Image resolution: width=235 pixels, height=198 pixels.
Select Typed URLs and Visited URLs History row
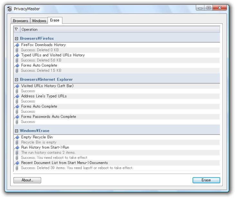[x=117, y=55]
